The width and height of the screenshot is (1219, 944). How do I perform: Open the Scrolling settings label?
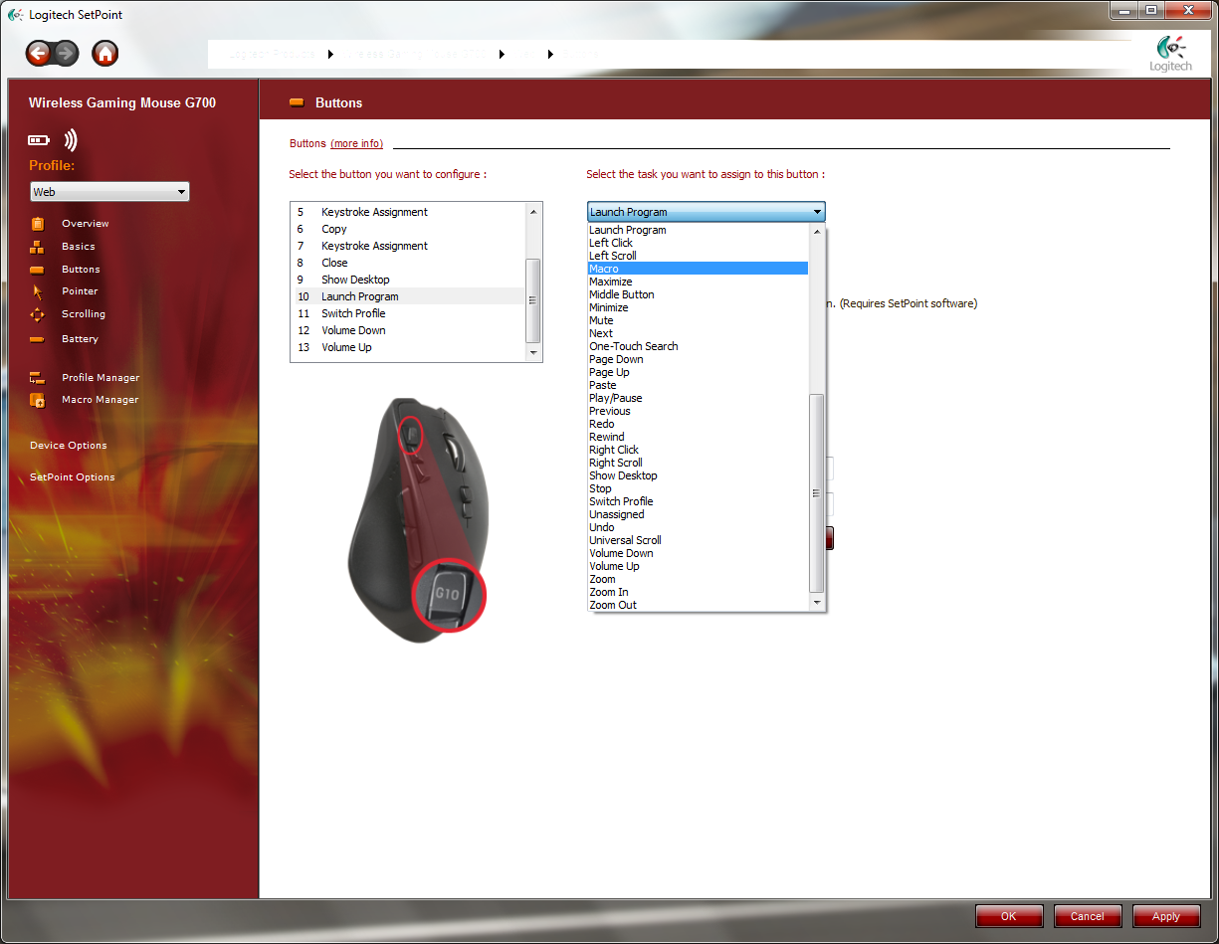[x=84, y=314]
